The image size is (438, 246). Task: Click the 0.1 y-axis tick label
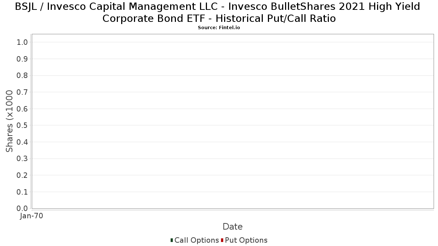tap(22, 192)
